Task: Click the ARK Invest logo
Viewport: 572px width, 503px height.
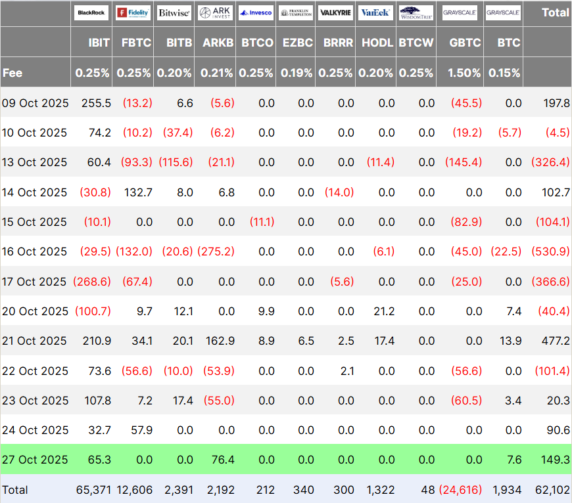Action: (214, 12)
